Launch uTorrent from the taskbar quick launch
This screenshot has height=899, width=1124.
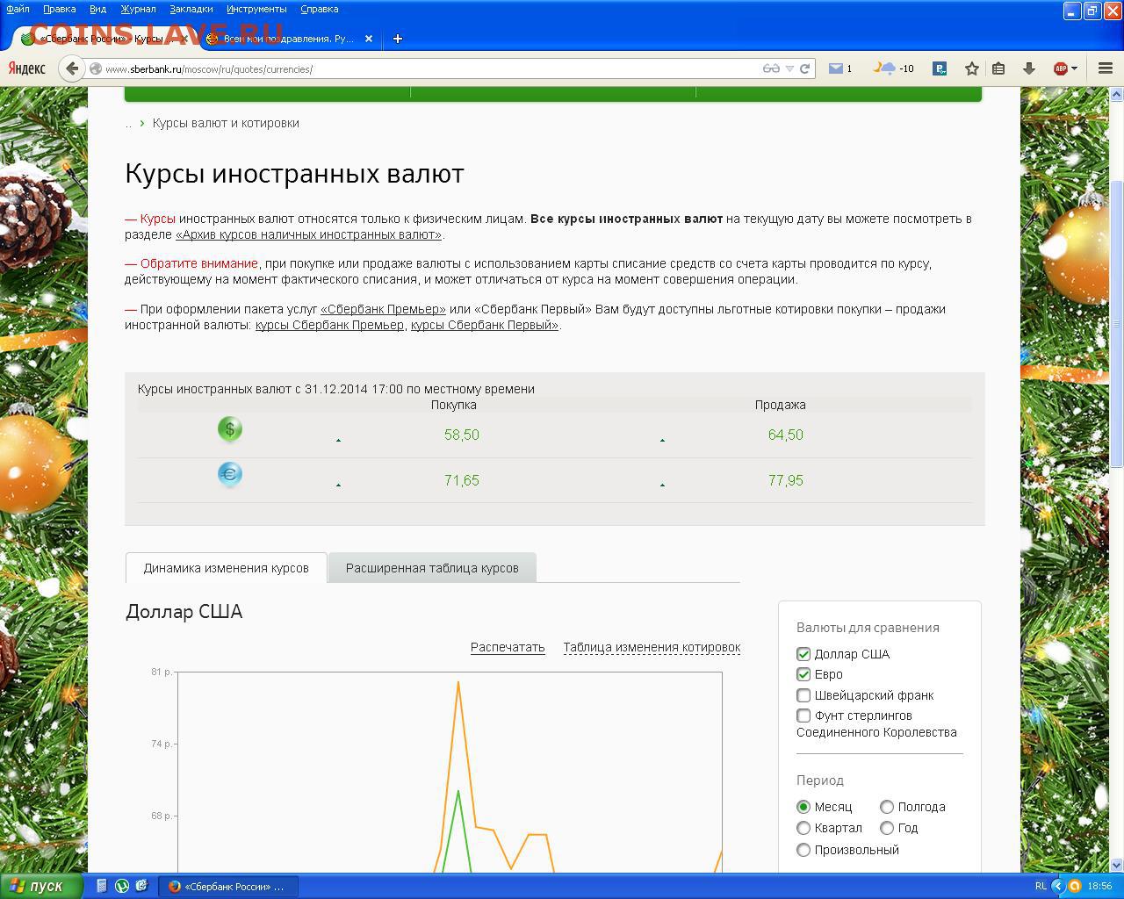(x=122, y=886)
